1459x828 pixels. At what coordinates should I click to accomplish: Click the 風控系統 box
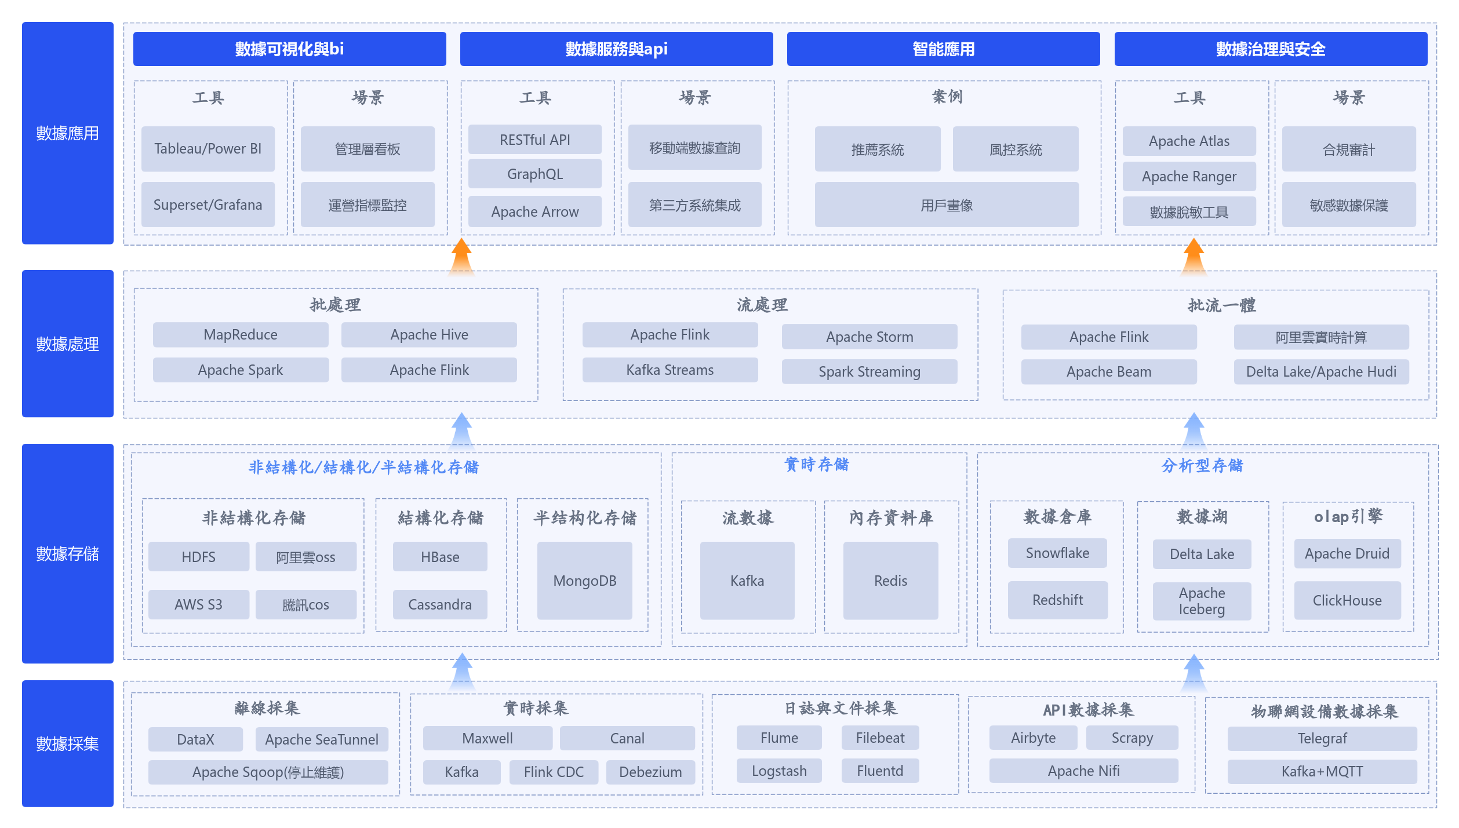[1016, 149]
